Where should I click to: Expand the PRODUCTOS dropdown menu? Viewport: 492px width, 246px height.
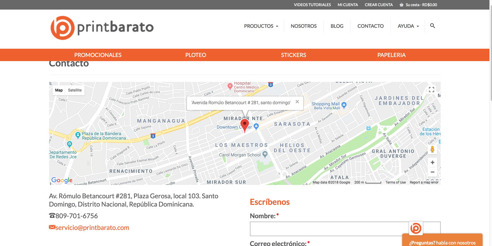[x=261, y=26]
